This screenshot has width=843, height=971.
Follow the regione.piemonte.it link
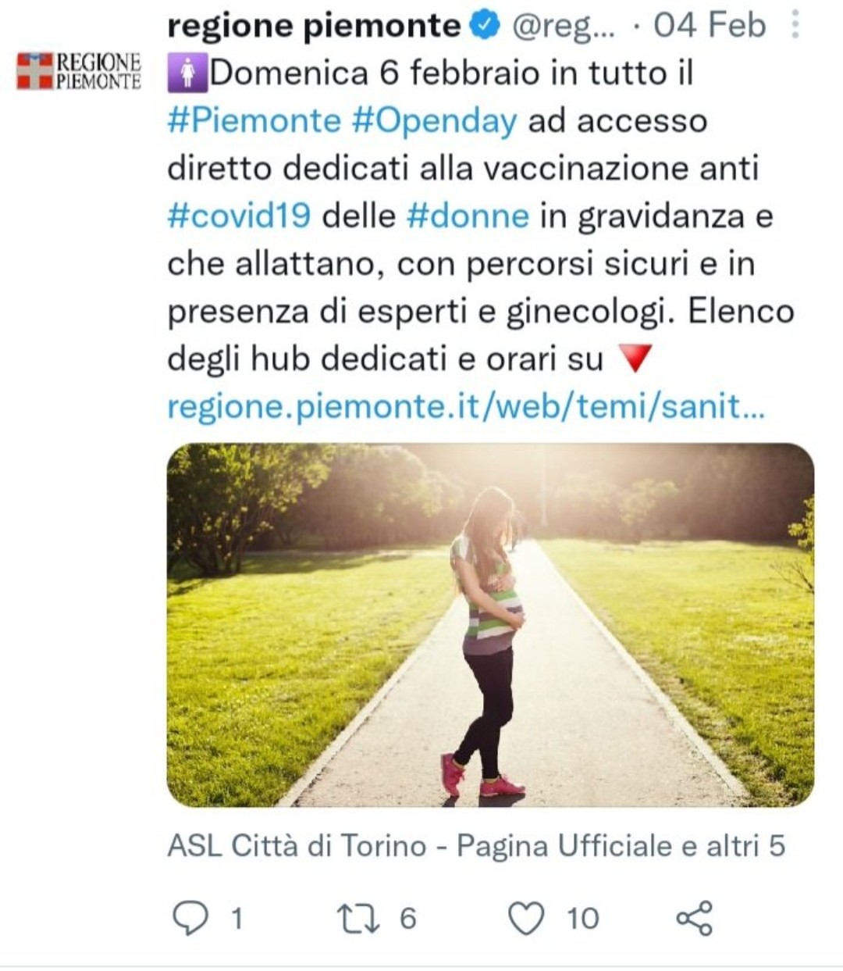coord(467,407)
